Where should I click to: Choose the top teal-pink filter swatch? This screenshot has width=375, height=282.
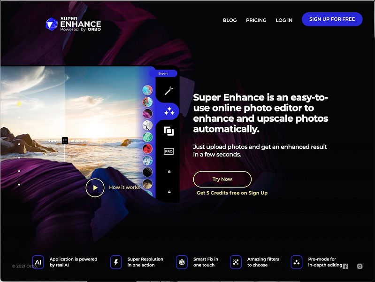(147, 90)
